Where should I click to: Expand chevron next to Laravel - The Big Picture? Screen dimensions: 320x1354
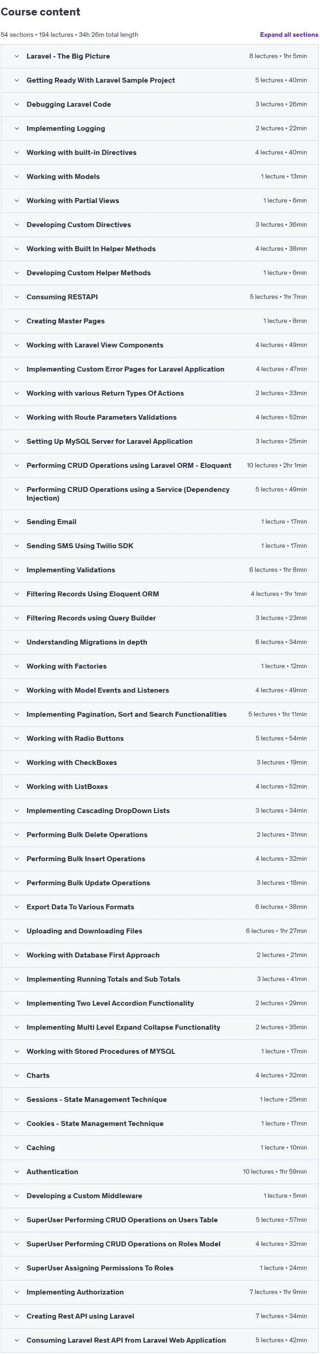pyautogui.click(x=17, y=56)
